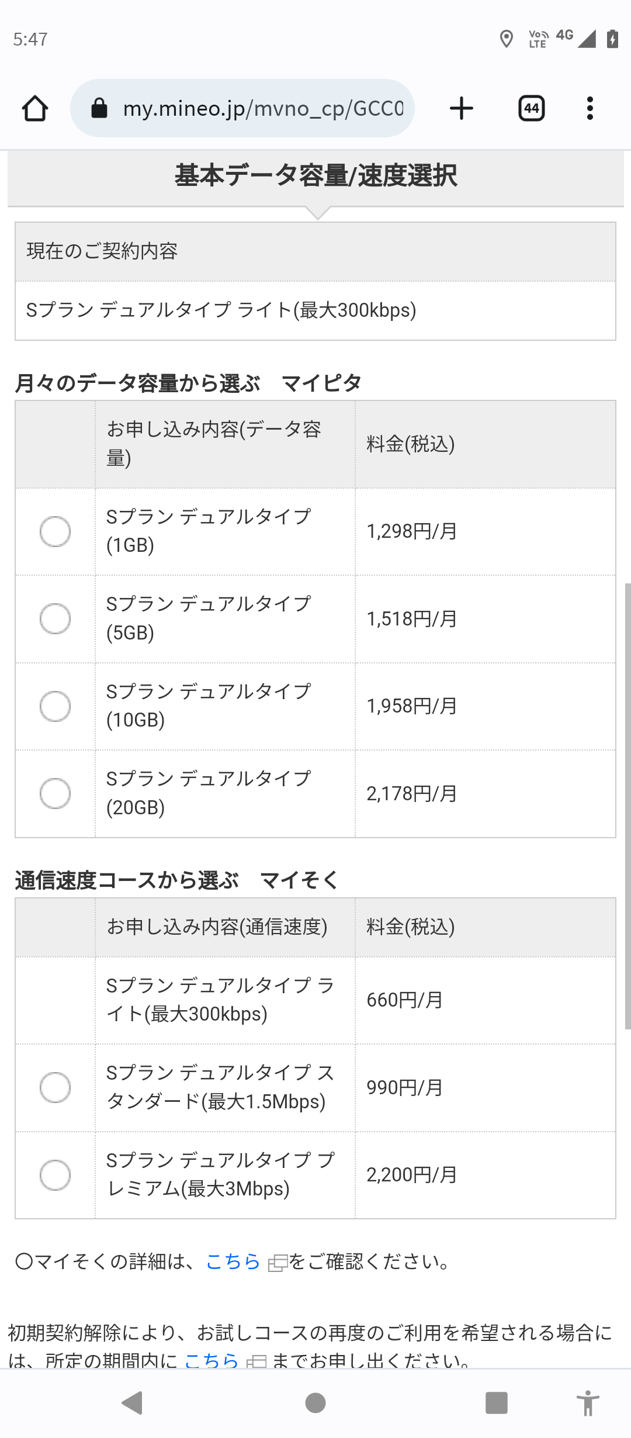Open a new tab with plus icon
The image size is (631, 1438).
click(x=462, y=109)
